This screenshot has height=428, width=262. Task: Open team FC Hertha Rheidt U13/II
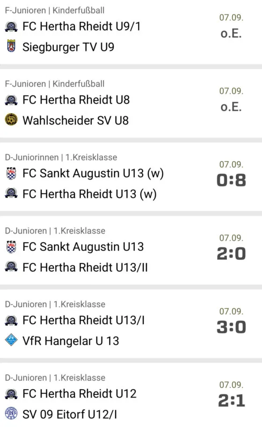pyautogui.click(x=85, y=267)
